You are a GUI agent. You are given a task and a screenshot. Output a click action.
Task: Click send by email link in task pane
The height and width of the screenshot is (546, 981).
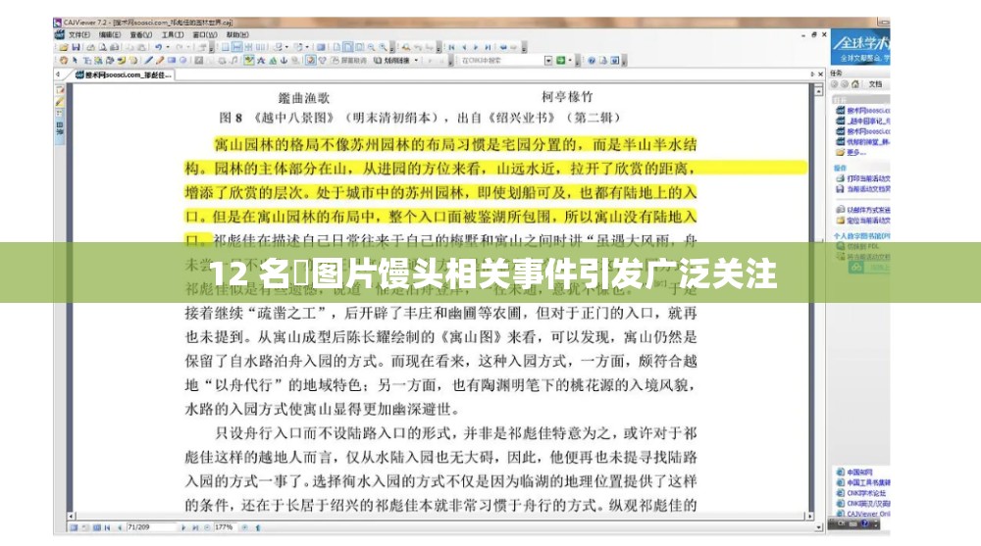coord(863,210)
